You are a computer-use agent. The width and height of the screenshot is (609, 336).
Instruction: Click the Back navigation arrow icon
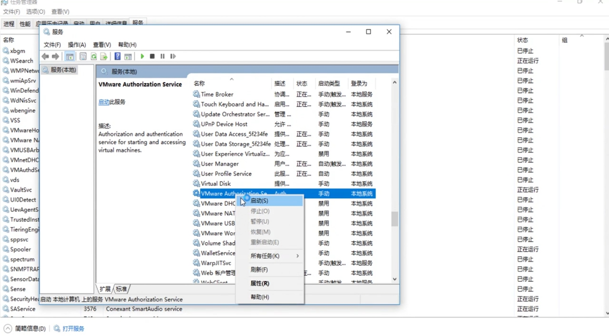click(x=45, y=56)
